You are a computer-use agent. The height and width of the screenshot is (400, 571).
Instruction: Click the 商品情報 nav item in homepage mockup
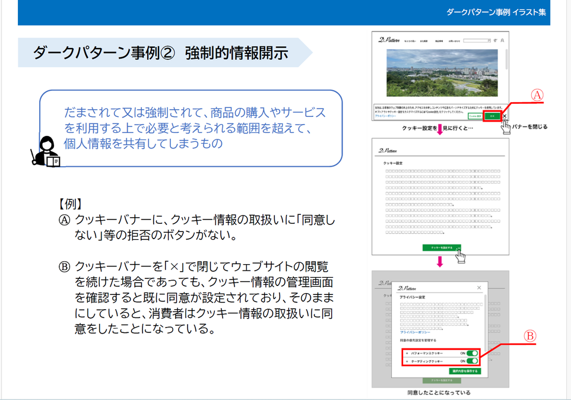point(439,41)
